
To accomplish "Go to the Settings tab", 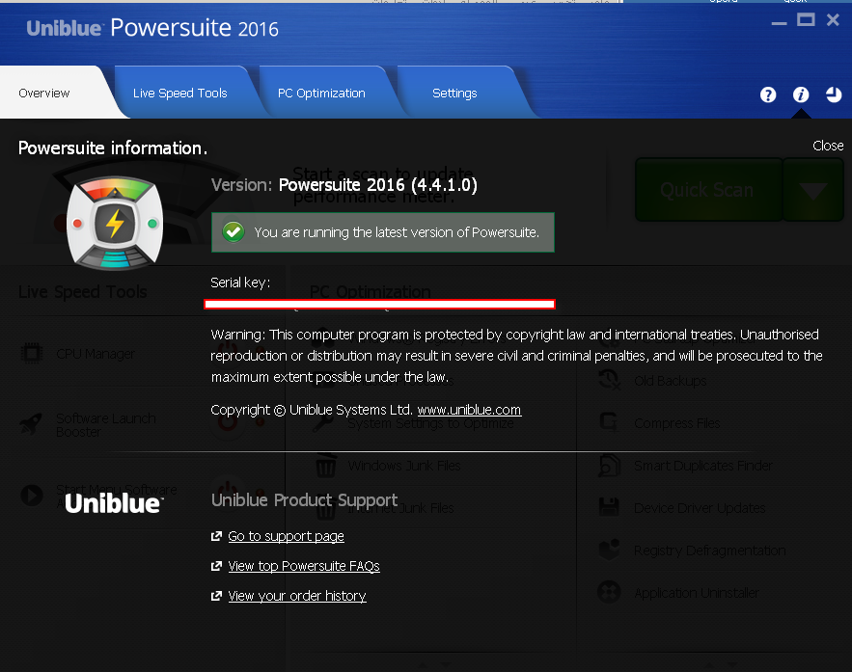I will [454, 94].
